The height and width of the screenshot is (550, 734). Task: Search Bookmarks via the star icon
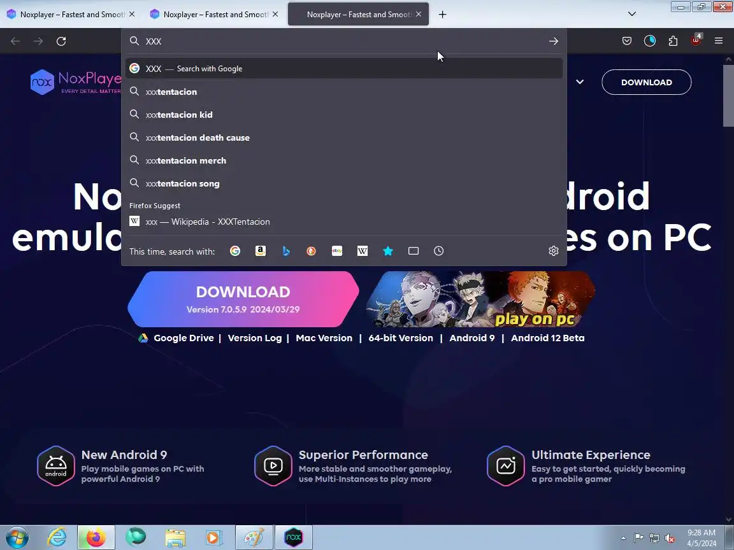tap(387, 251)
